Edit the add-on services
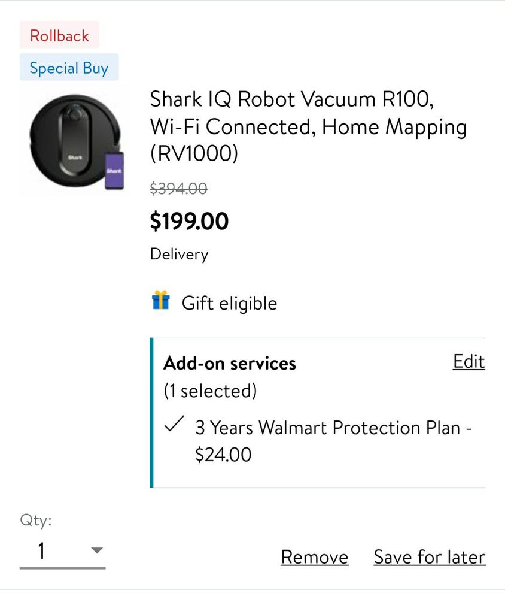Image resolution: width=505 pixels, height=599 pixels. 469,362
